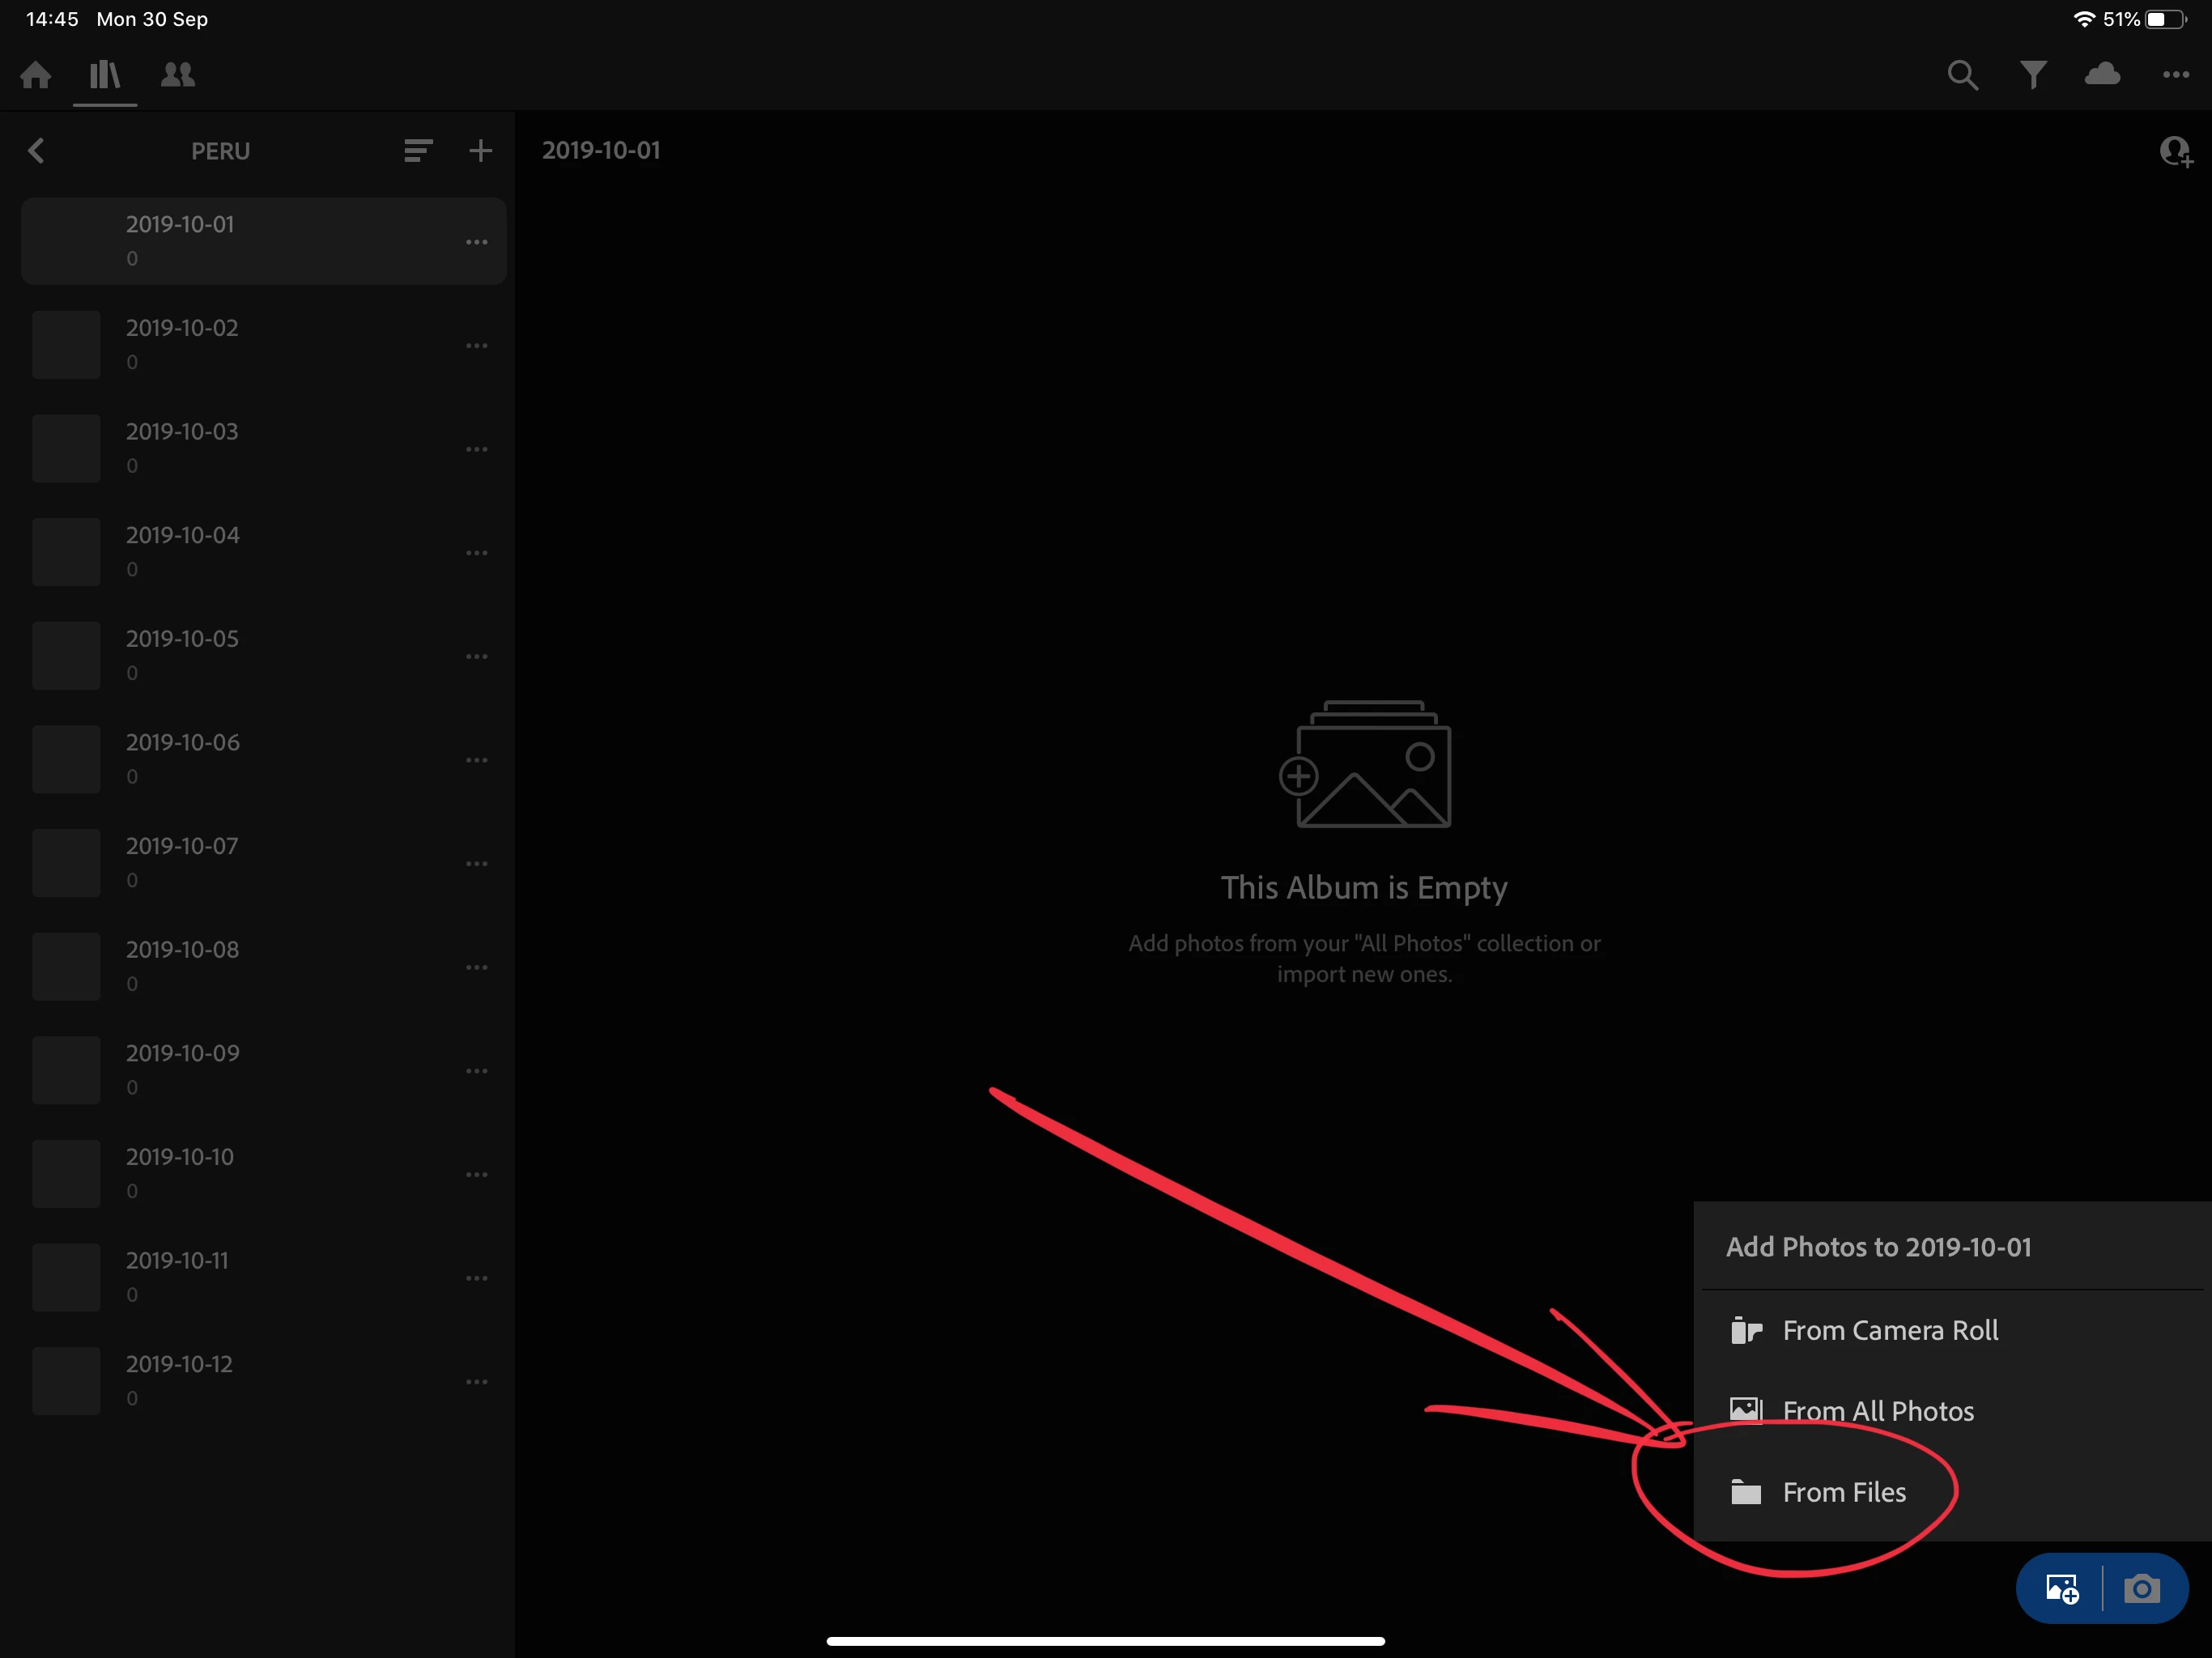The height and width of the screenshot is (1658, 2212).
Task: Select From Files option
Action: [x=1844, y=1492]
